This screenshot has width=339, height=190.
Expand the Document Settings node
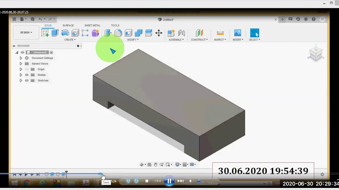(x=21, y=58)
